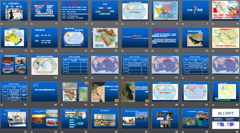Click the animation star below slide 12
240x133 pixels.
pyautogui.click(x=92, y=51)
